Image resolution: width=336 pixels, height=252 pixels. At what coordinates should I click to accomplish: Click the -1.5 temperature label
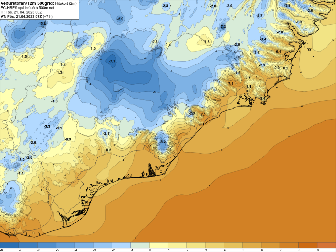(x=237, y=73)
